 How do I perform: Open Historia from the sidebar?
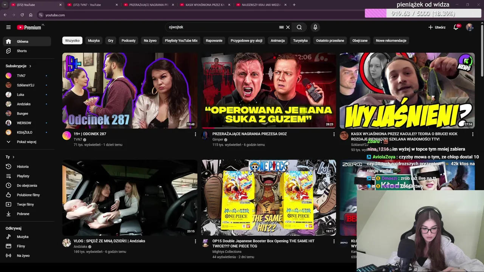pyautogui.click(x=26, y=167)
